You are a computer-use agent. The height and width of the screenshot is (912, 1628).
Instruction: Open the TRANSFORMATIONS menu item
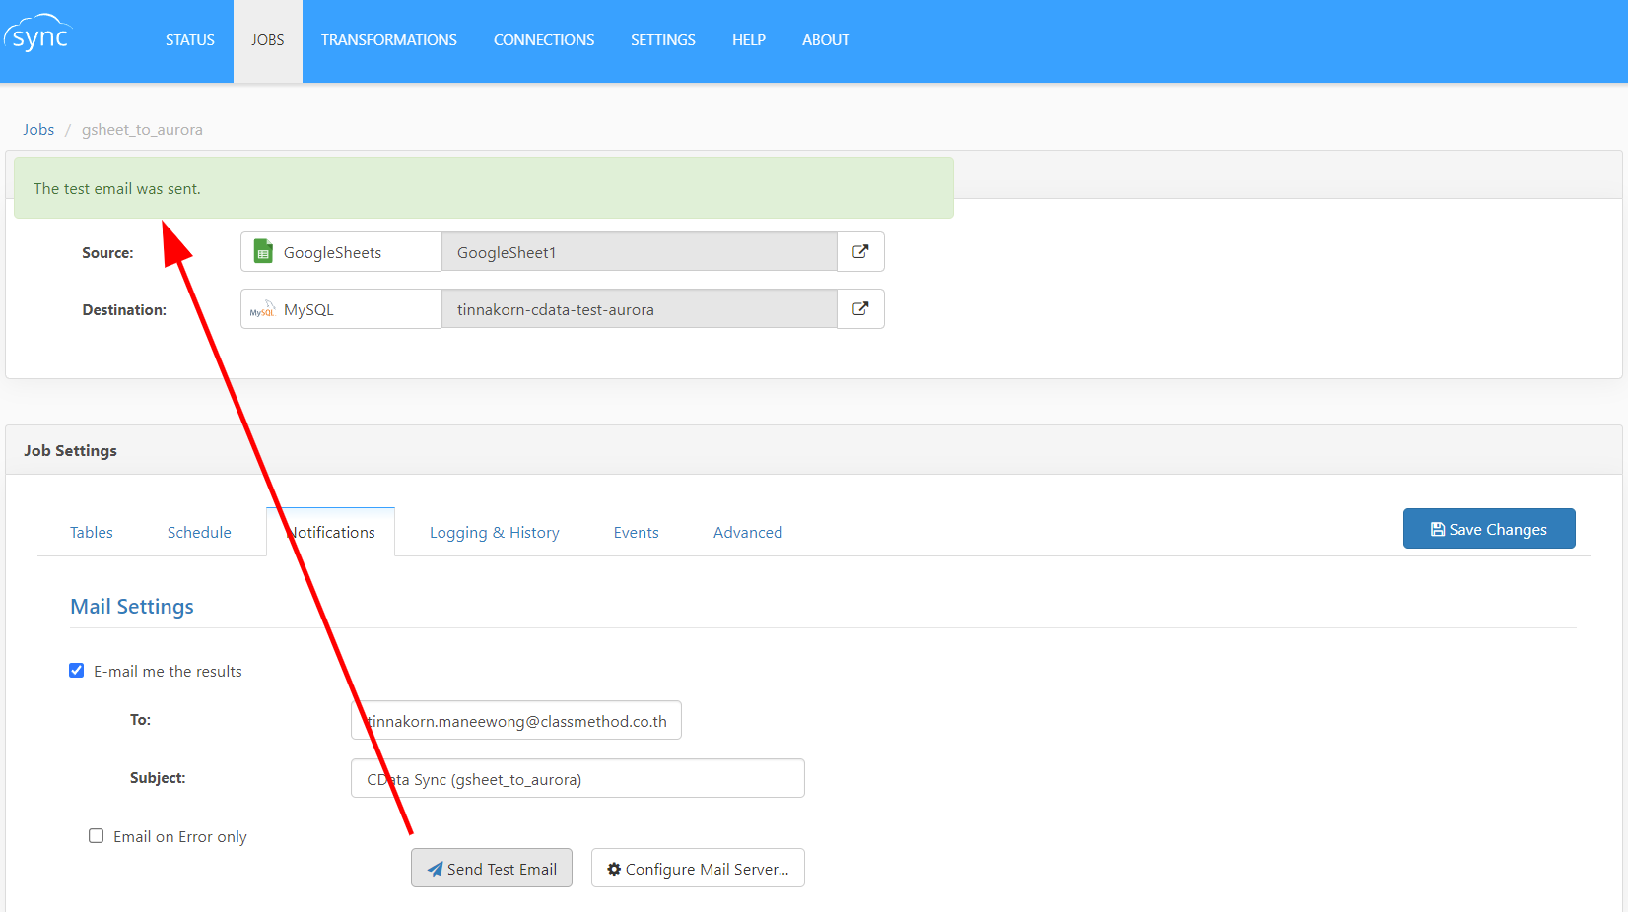coord(388,40)
